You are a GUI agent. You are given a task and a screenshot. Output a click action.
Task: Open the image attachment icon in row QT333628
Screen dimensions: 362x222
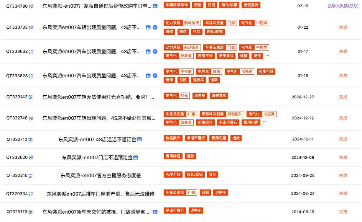coord(148,76)
